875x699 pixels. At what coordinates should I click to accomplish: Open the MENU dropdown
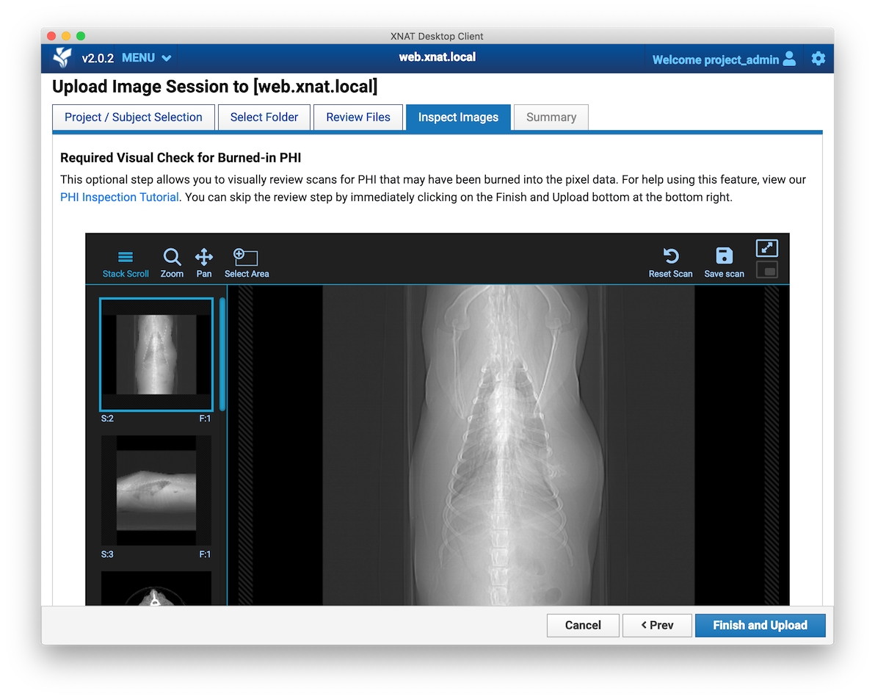pos(147,58)
